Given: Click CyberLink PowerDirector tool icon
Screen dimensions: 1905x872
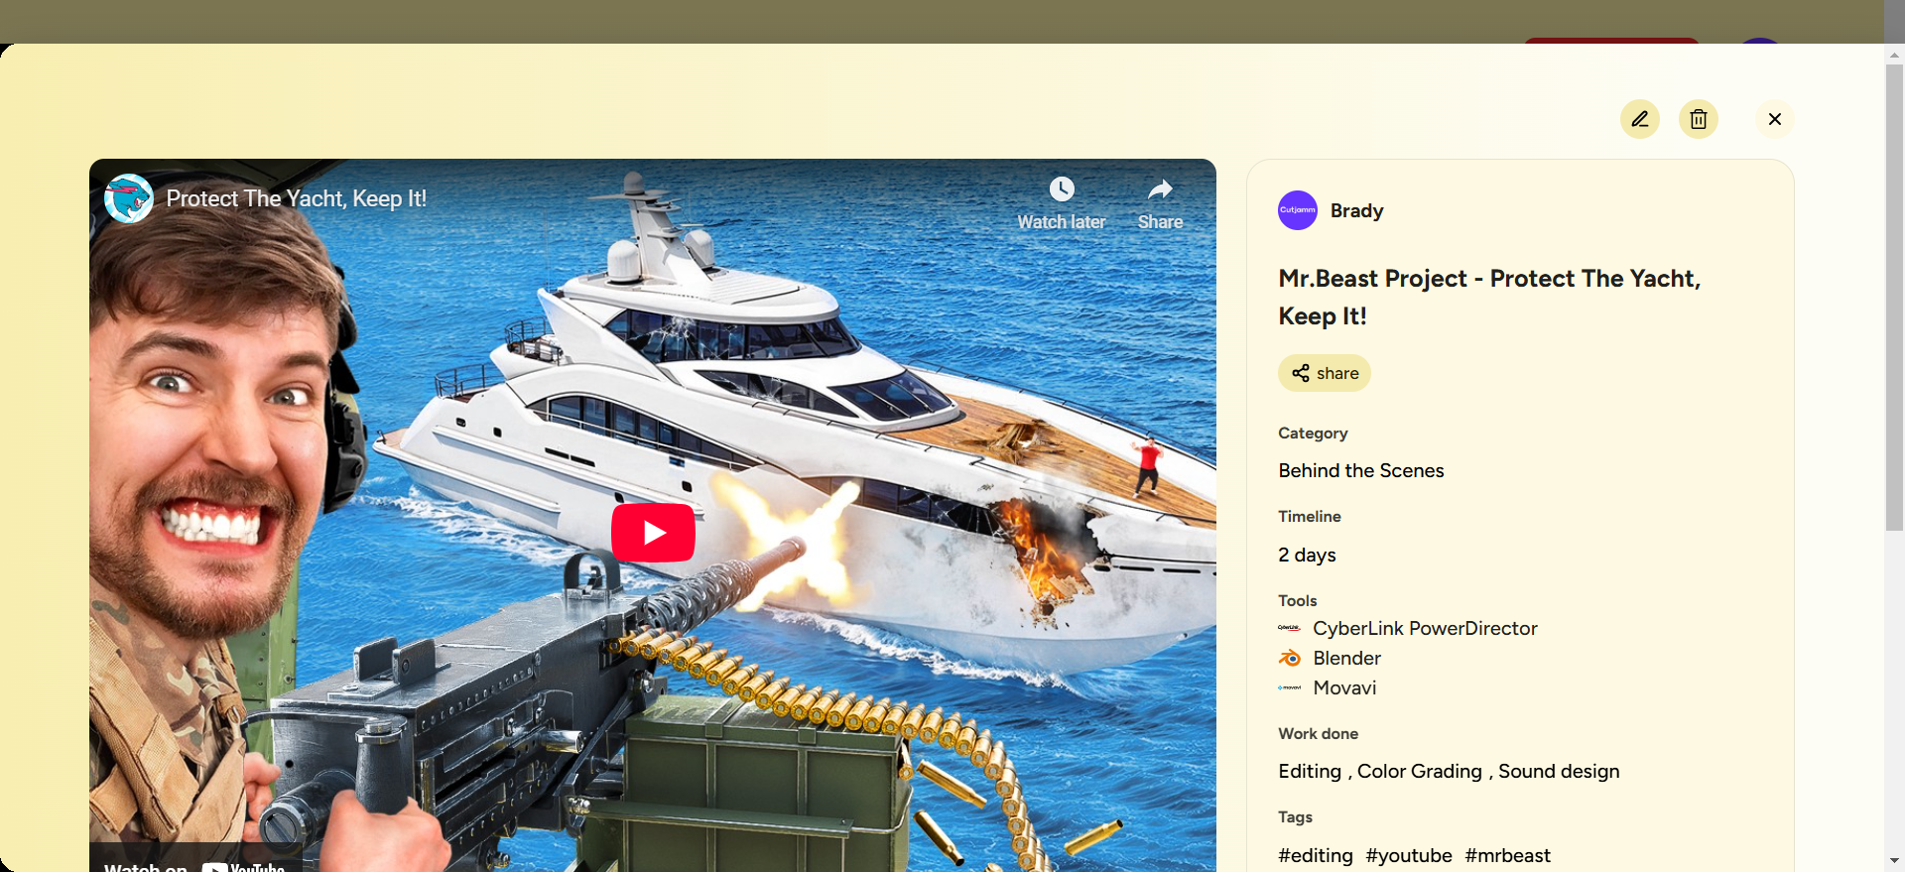Looking at the screenshot, I should pyautogui.click(x=1290, y=628).
